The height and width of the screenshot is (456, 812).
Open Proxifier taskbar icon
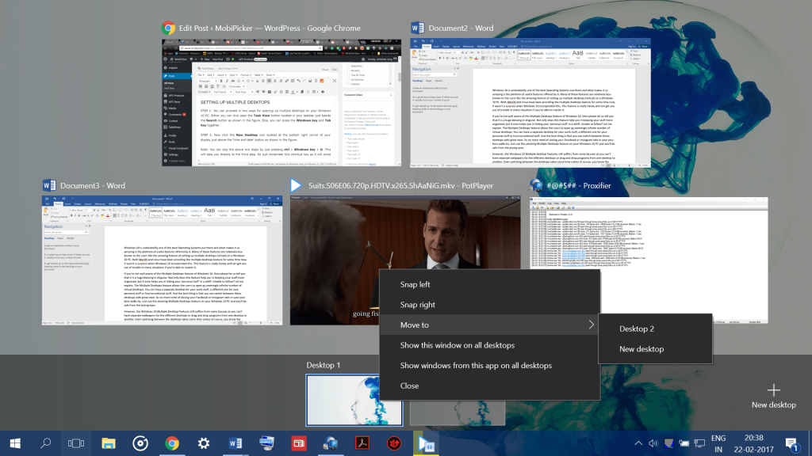pos(331,443)
